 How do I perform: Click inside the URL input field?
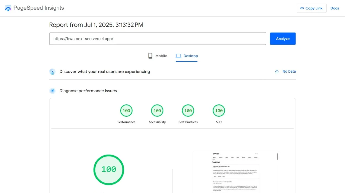pyautogui.click(x=158, y=38)
